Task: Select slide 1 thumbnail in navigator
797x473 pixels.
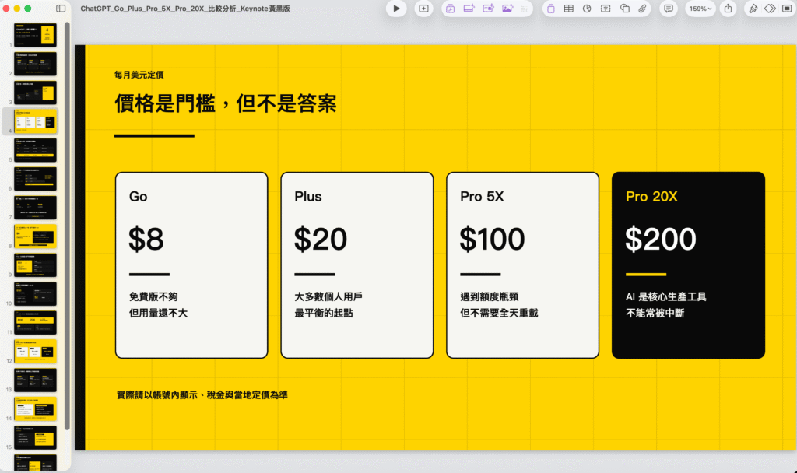Action: 35,35
